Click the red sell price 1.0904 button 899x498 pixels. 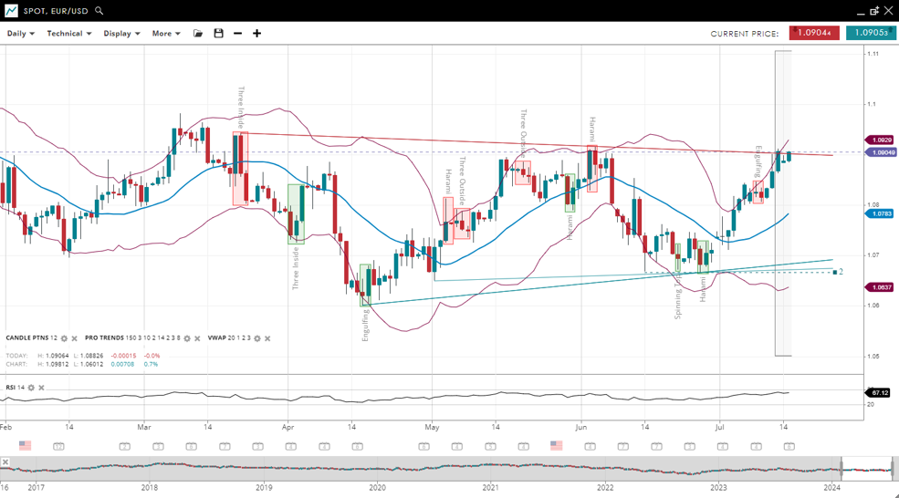[814, 33]
